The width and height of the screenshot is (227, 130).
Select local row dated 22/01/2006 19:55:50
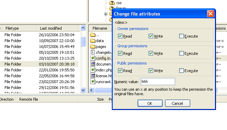(39, 70)
